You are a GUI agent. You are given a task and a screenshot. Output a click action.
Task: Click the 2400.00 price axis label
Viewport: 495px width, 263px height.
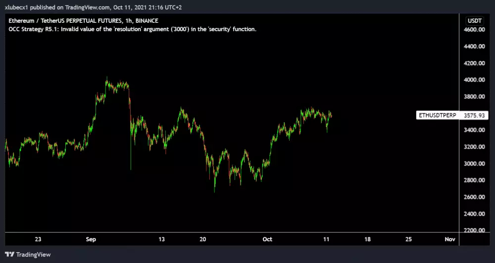click(x=475, y=214)
